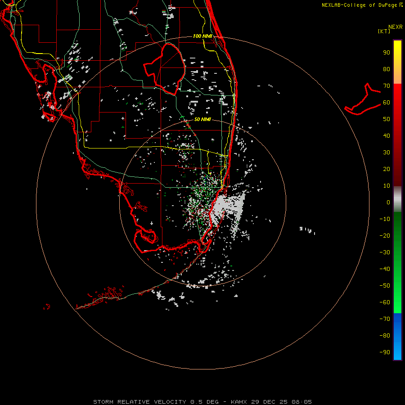Click the Lake Okeechobee red outline

click(165, 68)
